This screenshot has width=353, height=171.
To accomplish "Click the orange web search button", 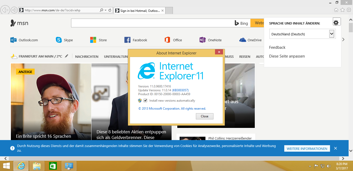I will [257, 23].
